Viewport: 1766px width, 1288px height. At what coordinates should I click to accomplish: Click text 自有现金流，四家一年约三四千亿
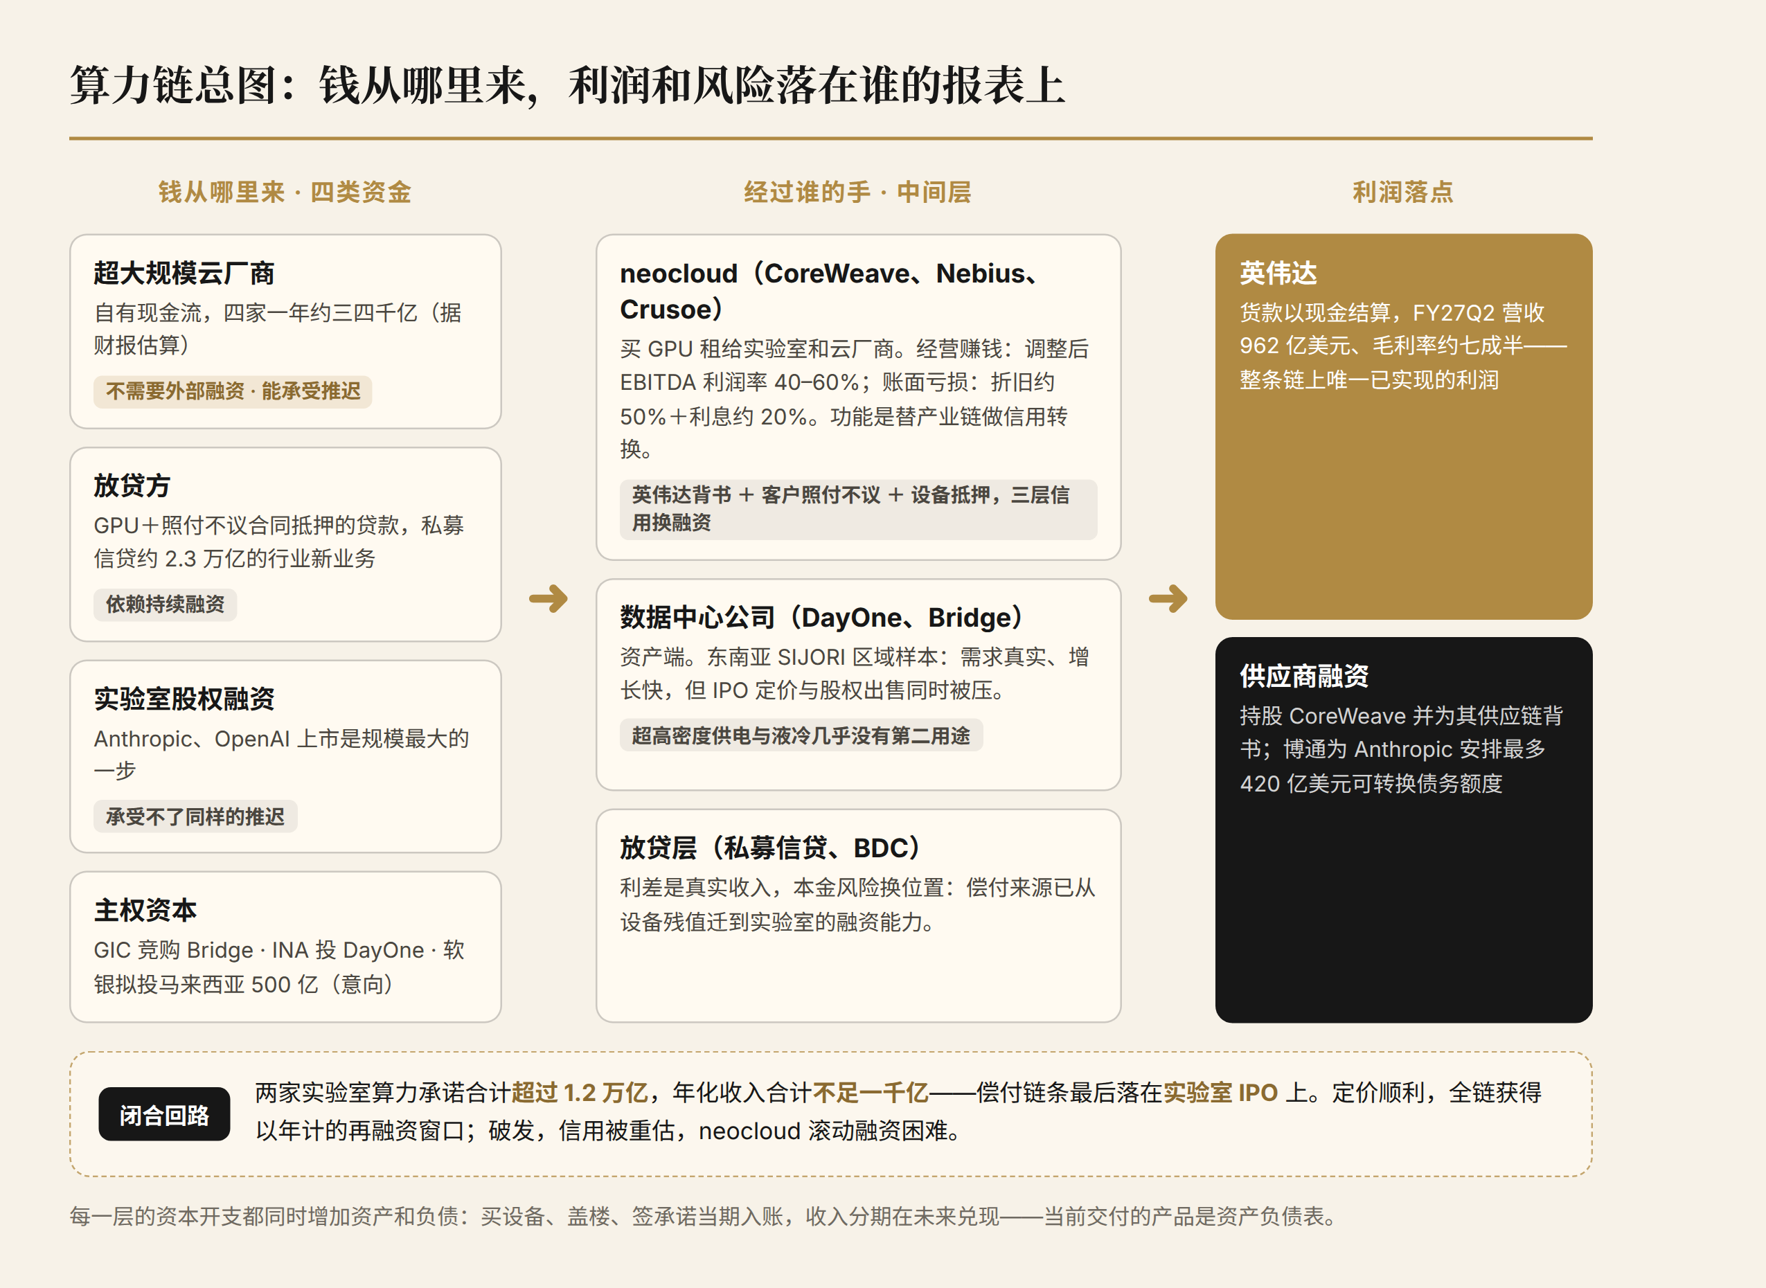click(x=256, y=312)
